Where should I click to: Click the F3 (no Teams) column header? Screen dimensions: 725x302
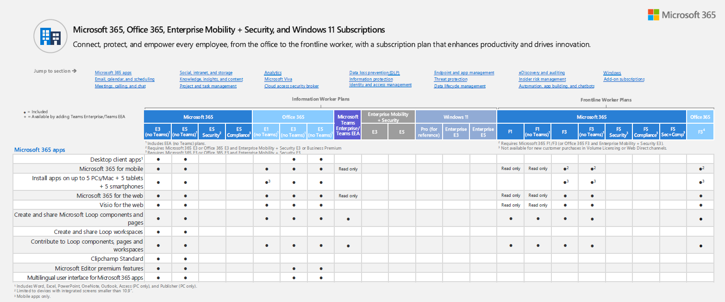592,132
